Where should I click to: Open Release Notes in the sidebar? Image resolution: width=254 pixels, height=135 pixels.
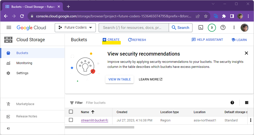click(x=32, y=116)
